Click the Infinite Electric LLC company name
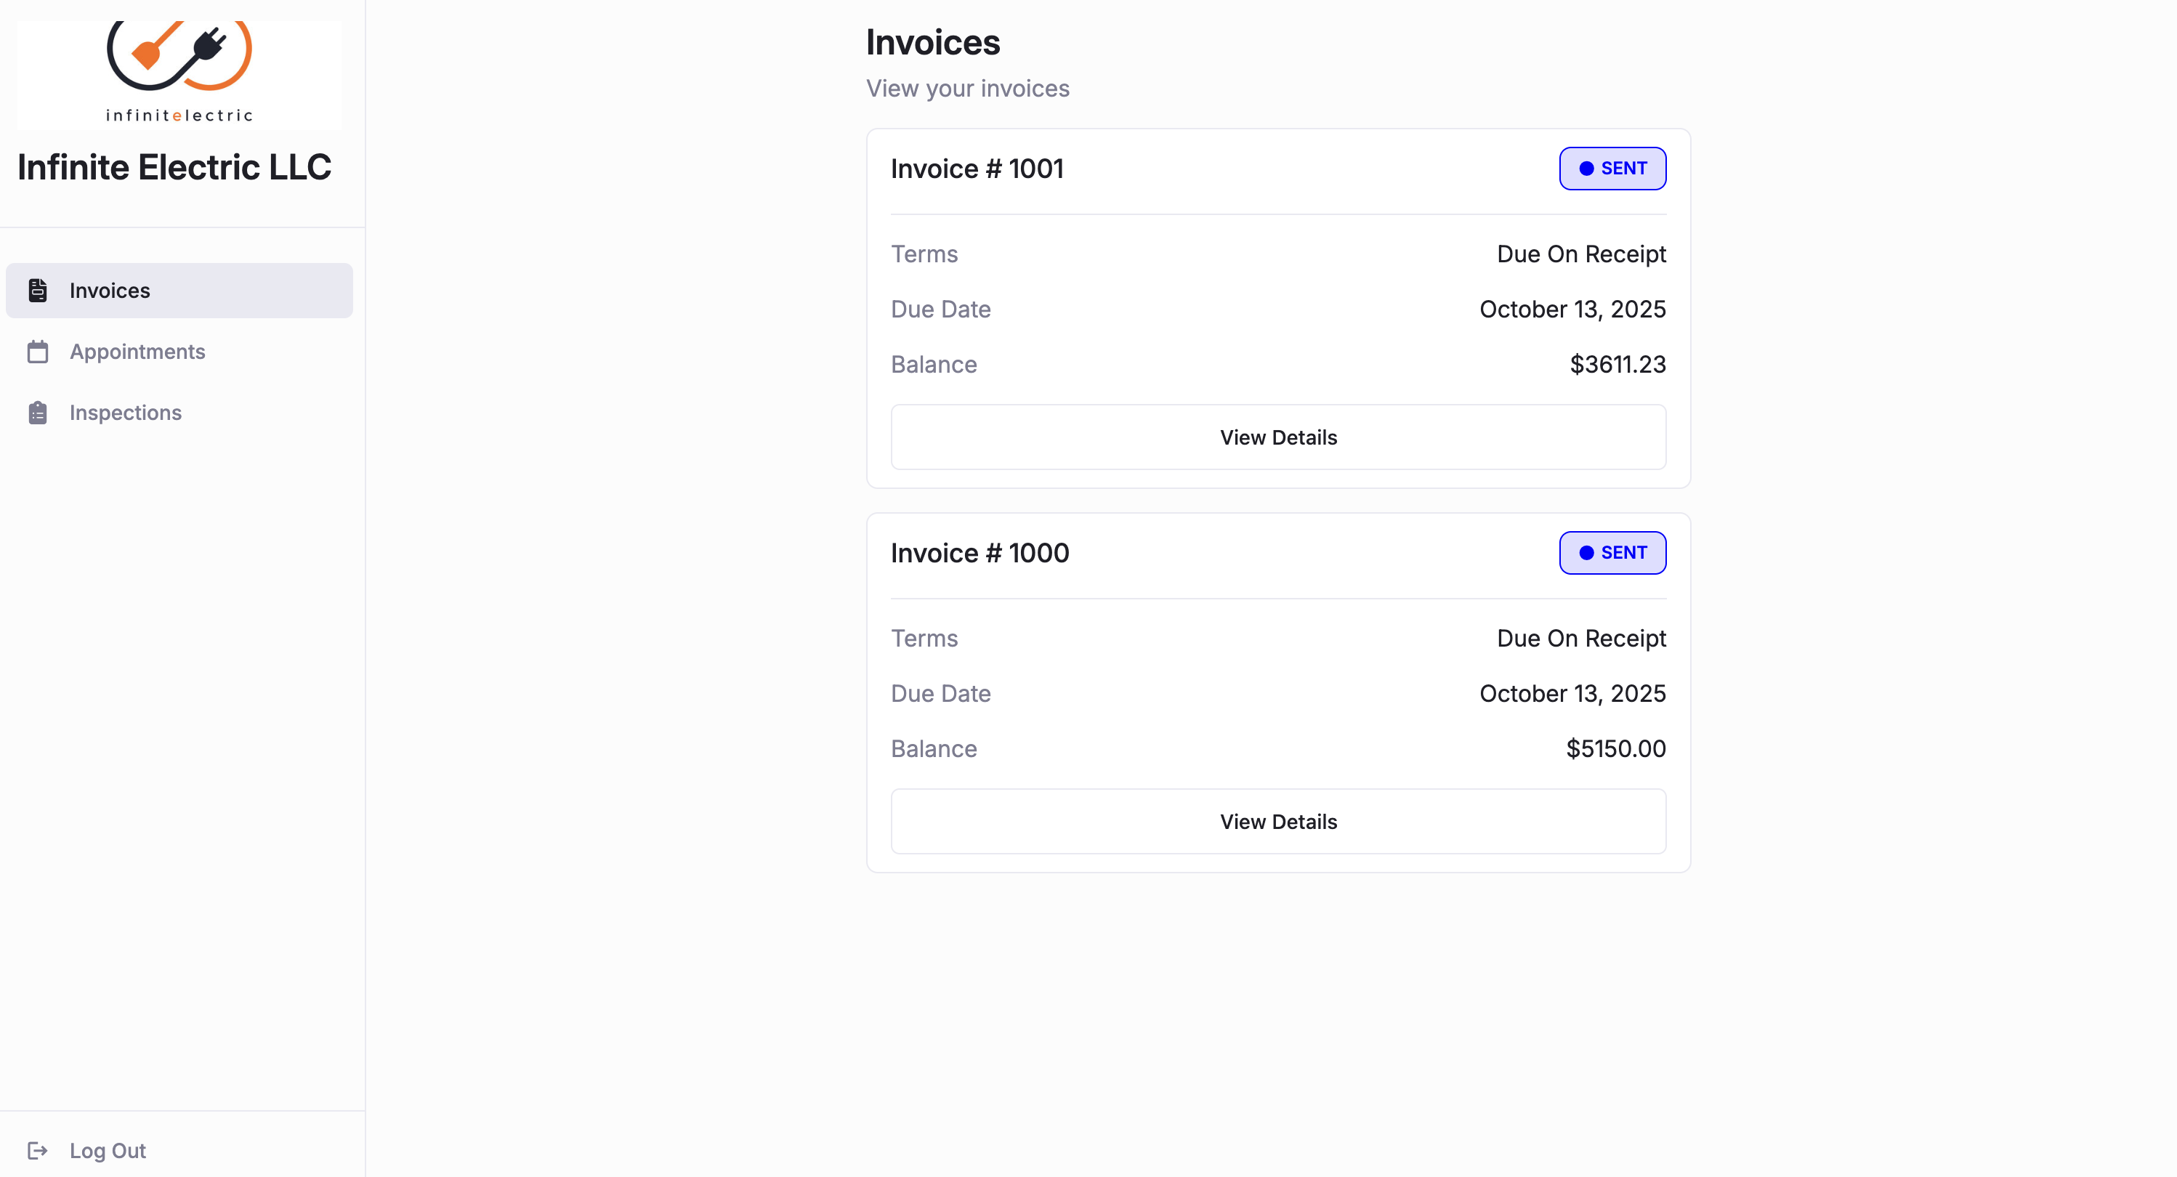The height and width of the screenshot is (1177, 2177). [174, 167]
